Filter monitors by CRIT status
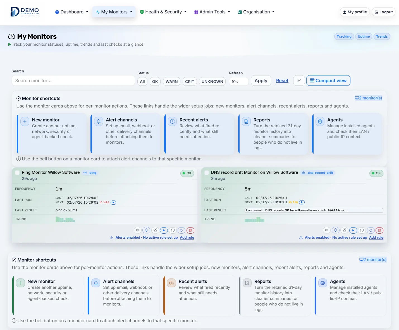The width and height of the screenshot is (399, 330). (190, 82)
